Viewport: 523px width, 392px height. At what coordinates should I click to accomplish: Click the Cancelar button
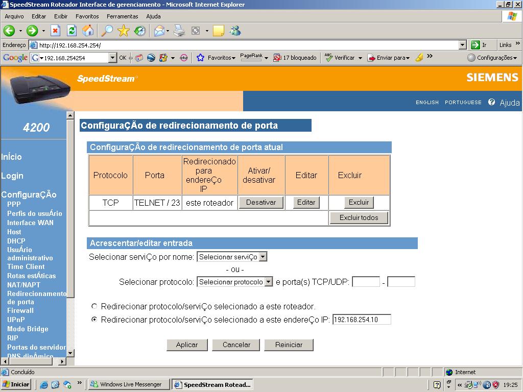coord(236,345)
